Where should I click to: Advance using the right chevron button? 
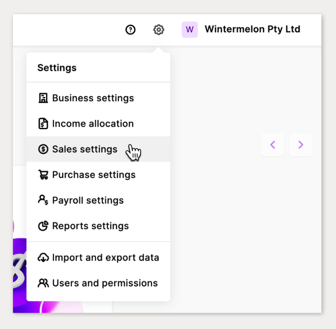tap(301, 145)
